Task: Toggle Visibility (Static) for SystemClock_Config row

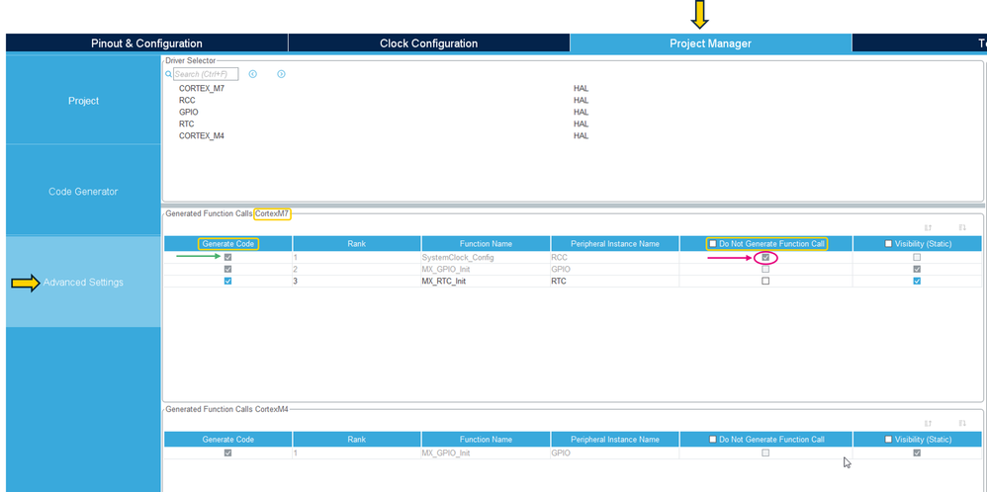Action: pos(917,257)
